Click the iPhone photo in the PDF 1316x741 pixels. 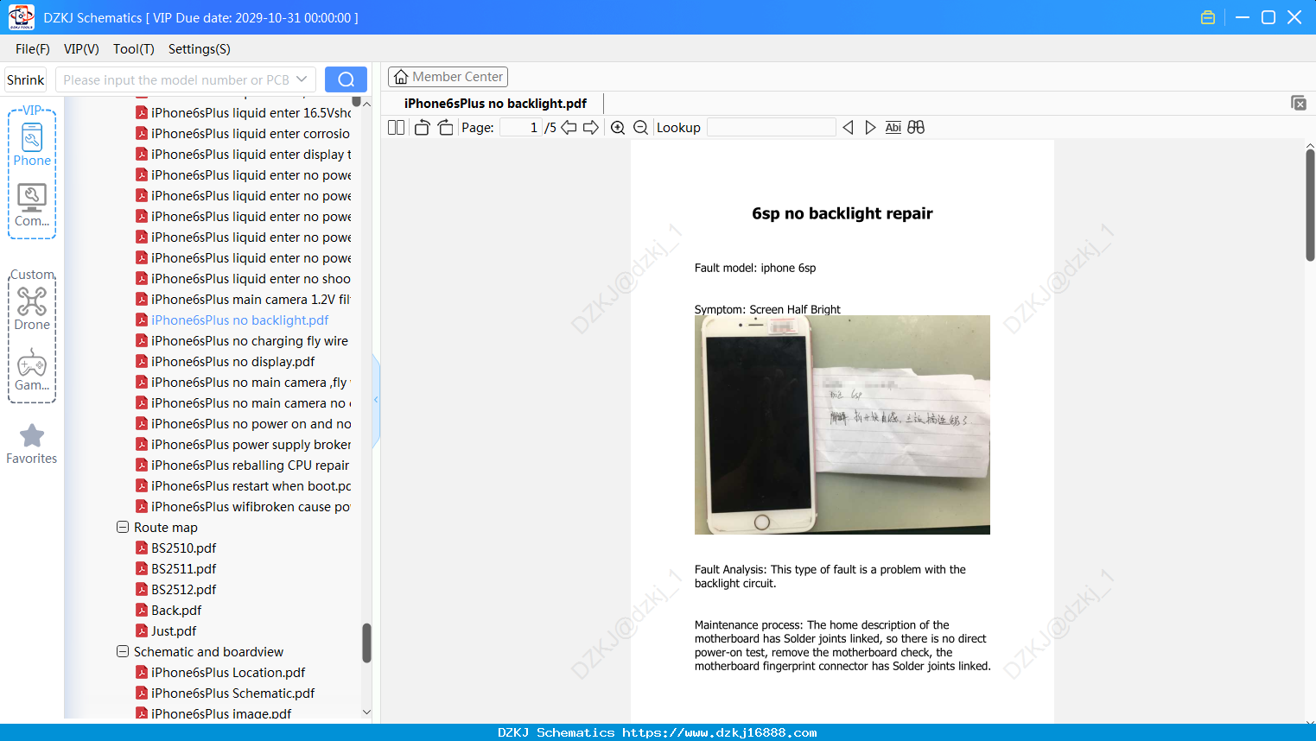point(842,425)
